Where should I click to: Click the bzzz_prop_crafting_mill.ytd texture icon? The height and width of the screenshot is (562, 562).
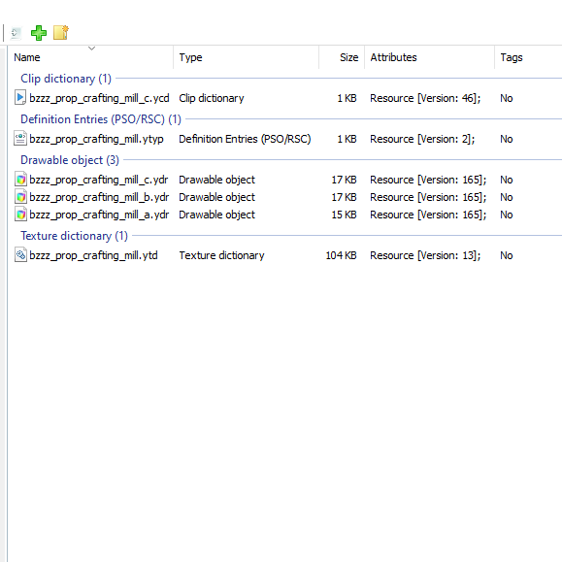(20, 255)
